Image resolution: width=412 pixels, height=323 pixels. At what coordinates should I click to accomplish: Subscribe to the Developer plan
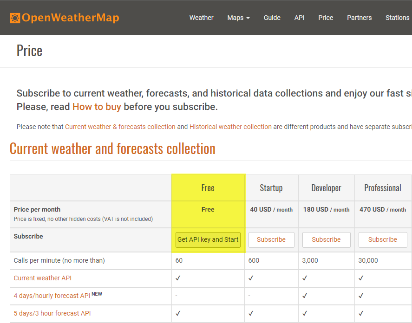pos(326,239)
